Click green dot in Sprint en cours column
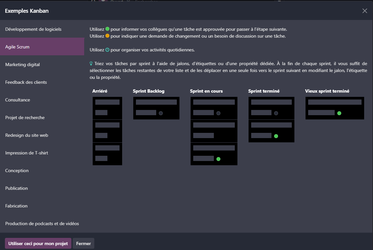373x250 pixels. (218, 159)
